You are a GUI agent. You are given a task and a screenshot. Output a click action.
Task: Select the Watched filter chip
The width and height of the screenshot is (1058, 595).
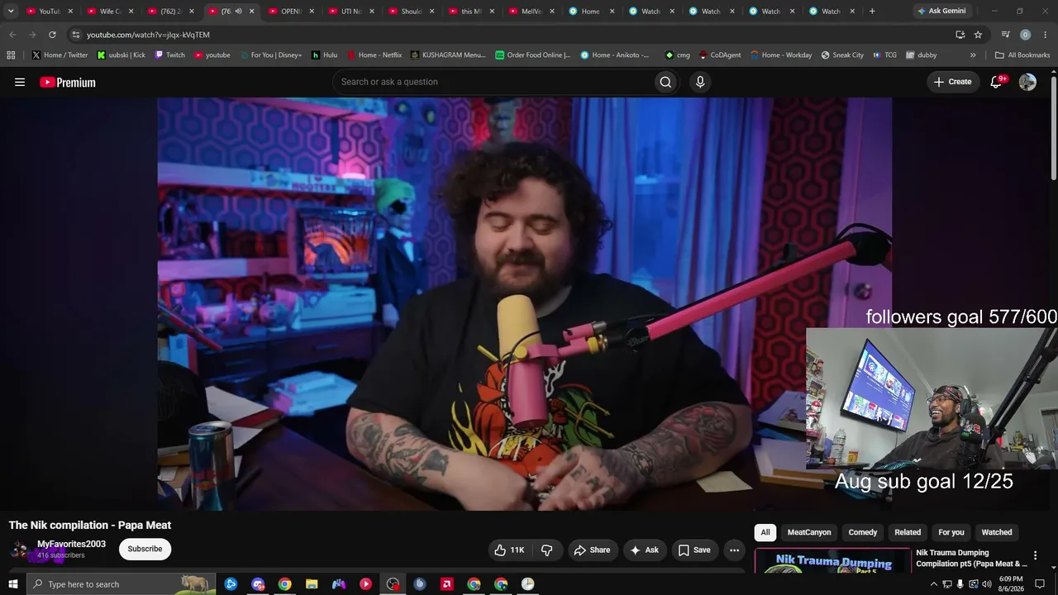pos(997,532)
